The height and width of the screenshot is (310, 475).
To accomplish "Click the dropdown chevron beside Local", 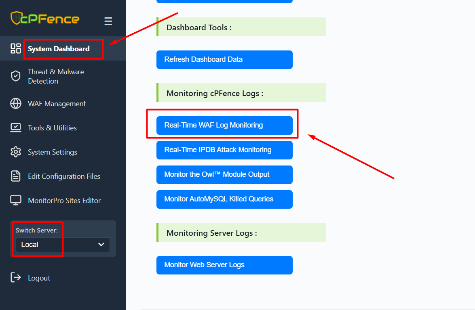I will tap(101, 245).
